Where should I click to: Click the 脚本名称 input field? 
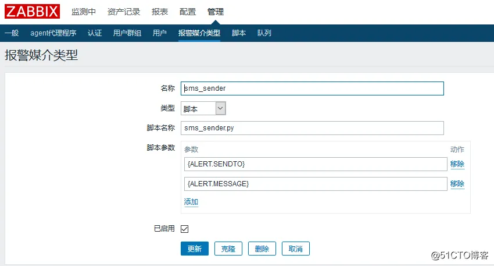coord(312,128)
